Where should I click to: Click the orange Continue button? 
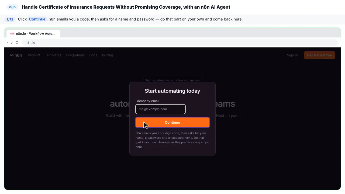[x=172, y=122]
